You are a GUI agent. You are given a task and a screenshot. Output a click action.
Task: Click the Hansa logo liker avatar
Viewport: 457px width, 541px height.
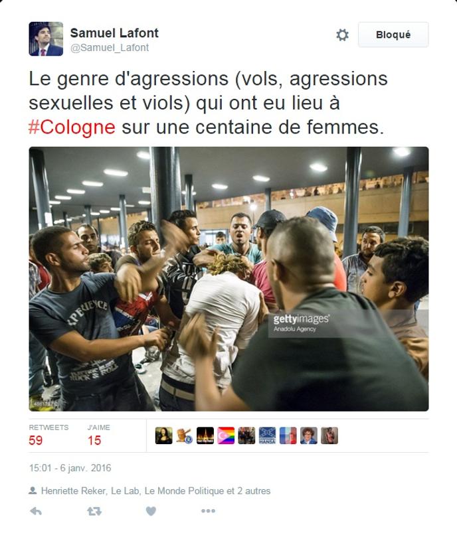click(x=267, y=435)
